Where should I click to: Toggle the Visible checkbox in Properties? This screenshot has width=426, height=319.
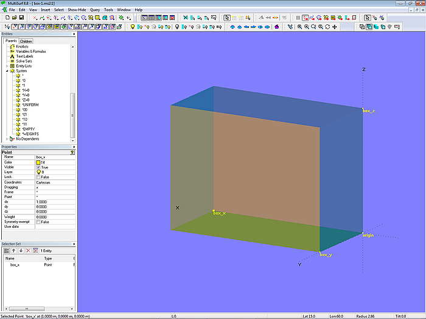click(x=38, y=167)
